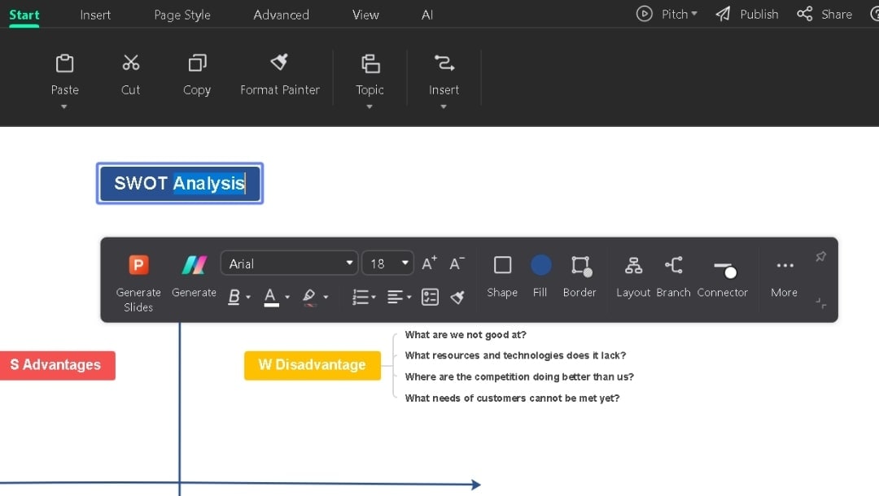Open the Page Style tab
The width and height of the screenshot is (879, 496).
pyautogui.click(x=182, y=15)
